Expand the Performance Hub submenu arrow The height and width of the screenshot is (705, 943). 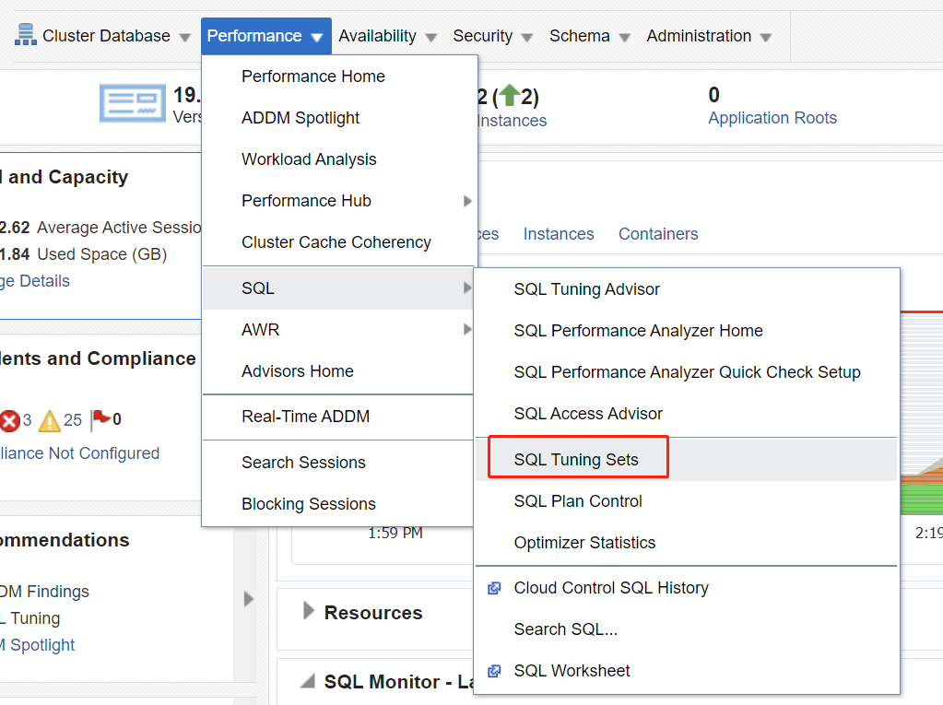(x=467, y=201)
